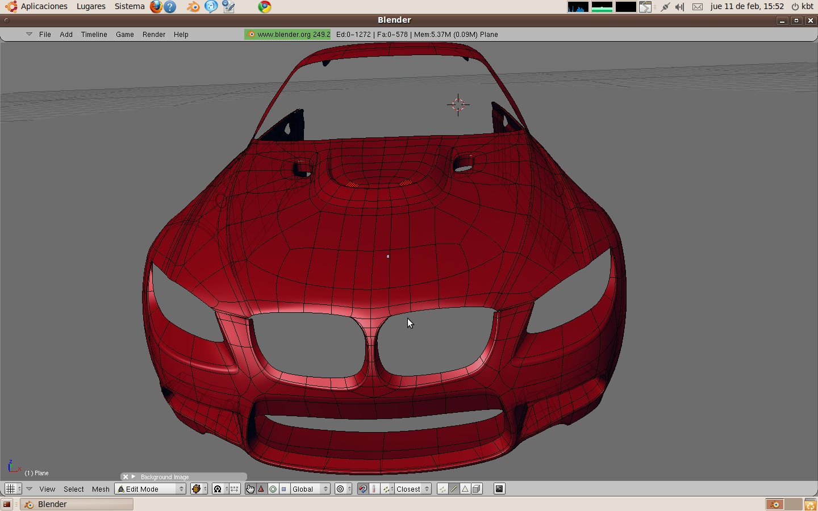Open the window type selector grid dropdown
818x511 pixels.
[13, 489]
